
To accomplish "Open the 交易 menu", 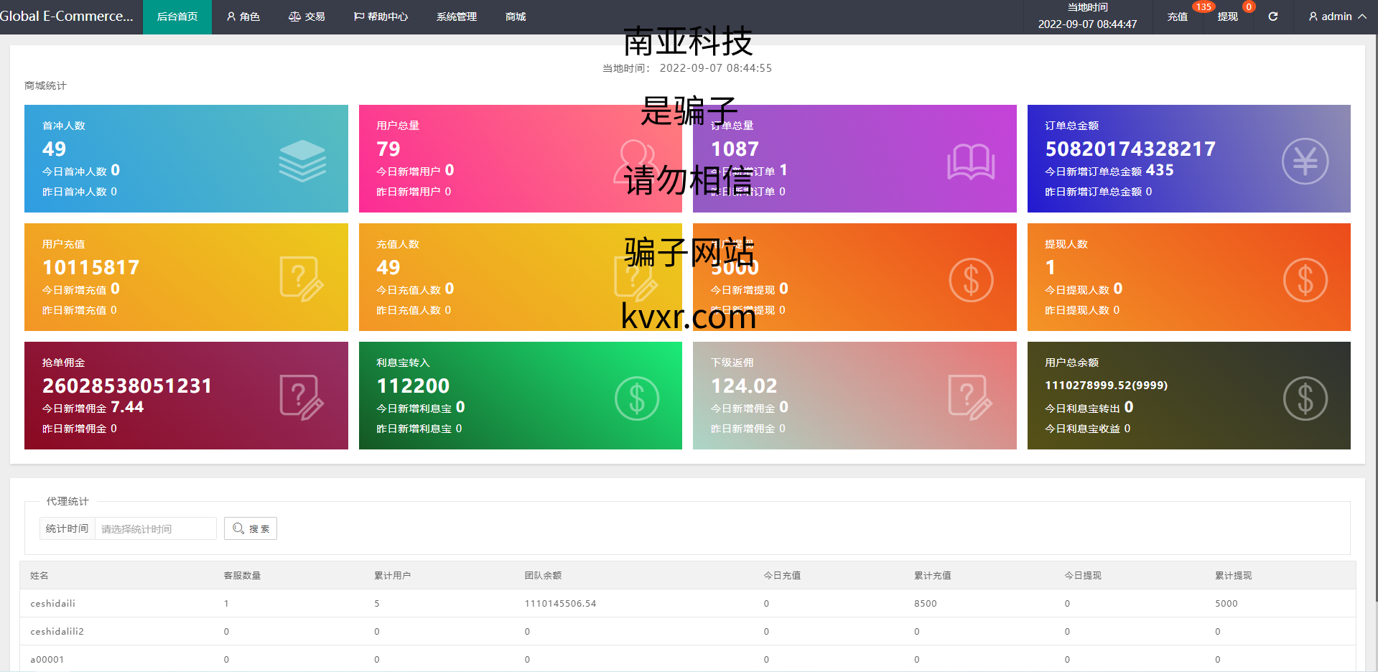I will (x=307, y=17).
